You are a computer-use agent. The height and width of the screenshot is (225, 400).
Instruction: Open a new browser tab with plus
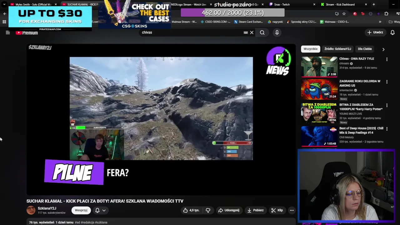(374, 4)
